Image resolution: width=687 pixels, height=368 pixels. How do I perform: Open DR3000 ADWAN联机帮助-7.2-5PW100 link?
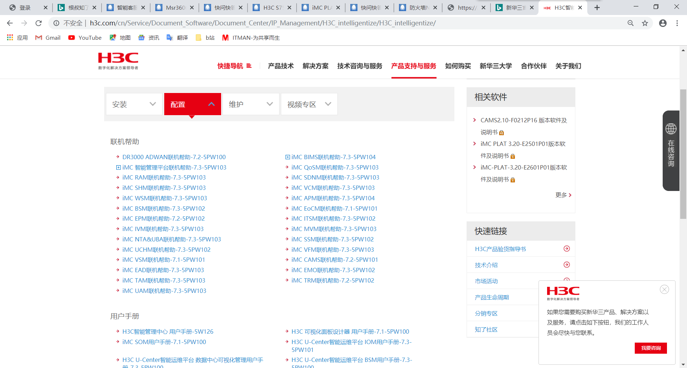coord(174,157)
